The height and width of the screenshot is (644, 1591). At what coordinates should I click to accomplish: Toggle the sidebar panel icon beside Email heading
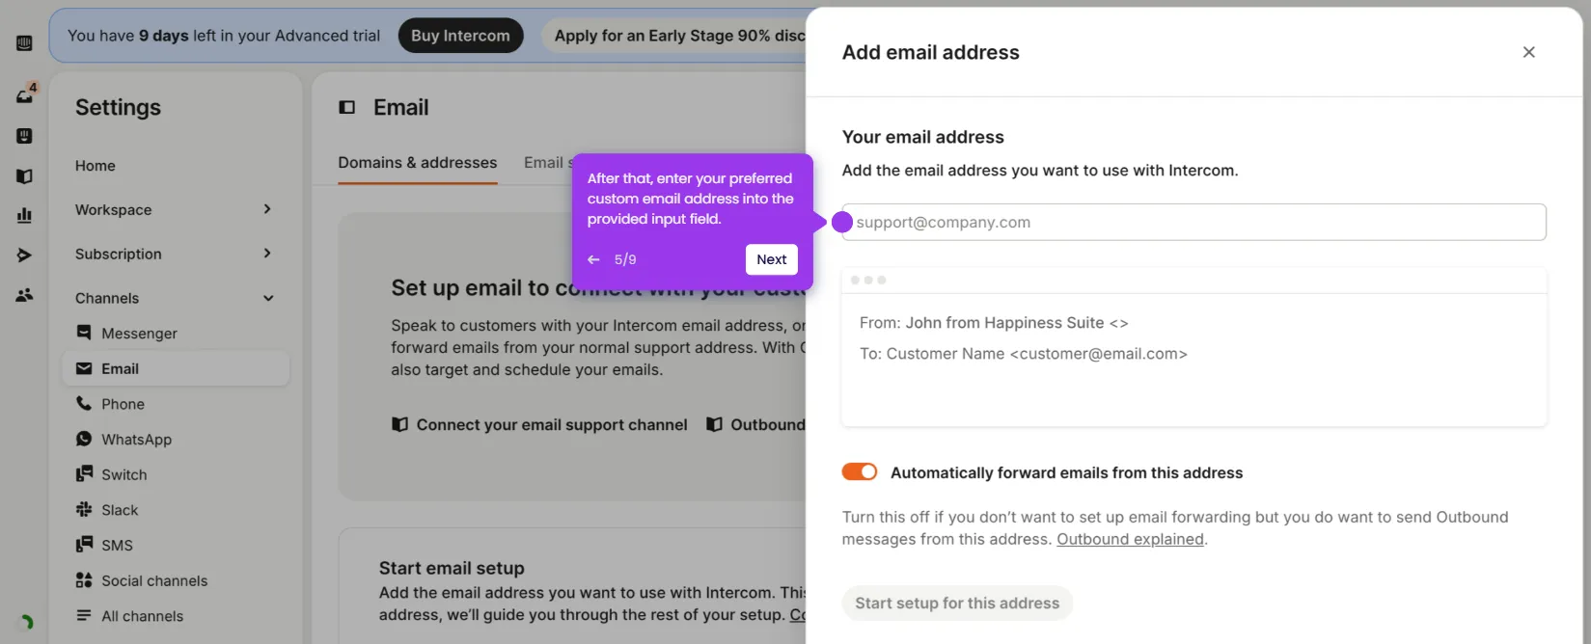pyautogui.click(x=347, y=107)
